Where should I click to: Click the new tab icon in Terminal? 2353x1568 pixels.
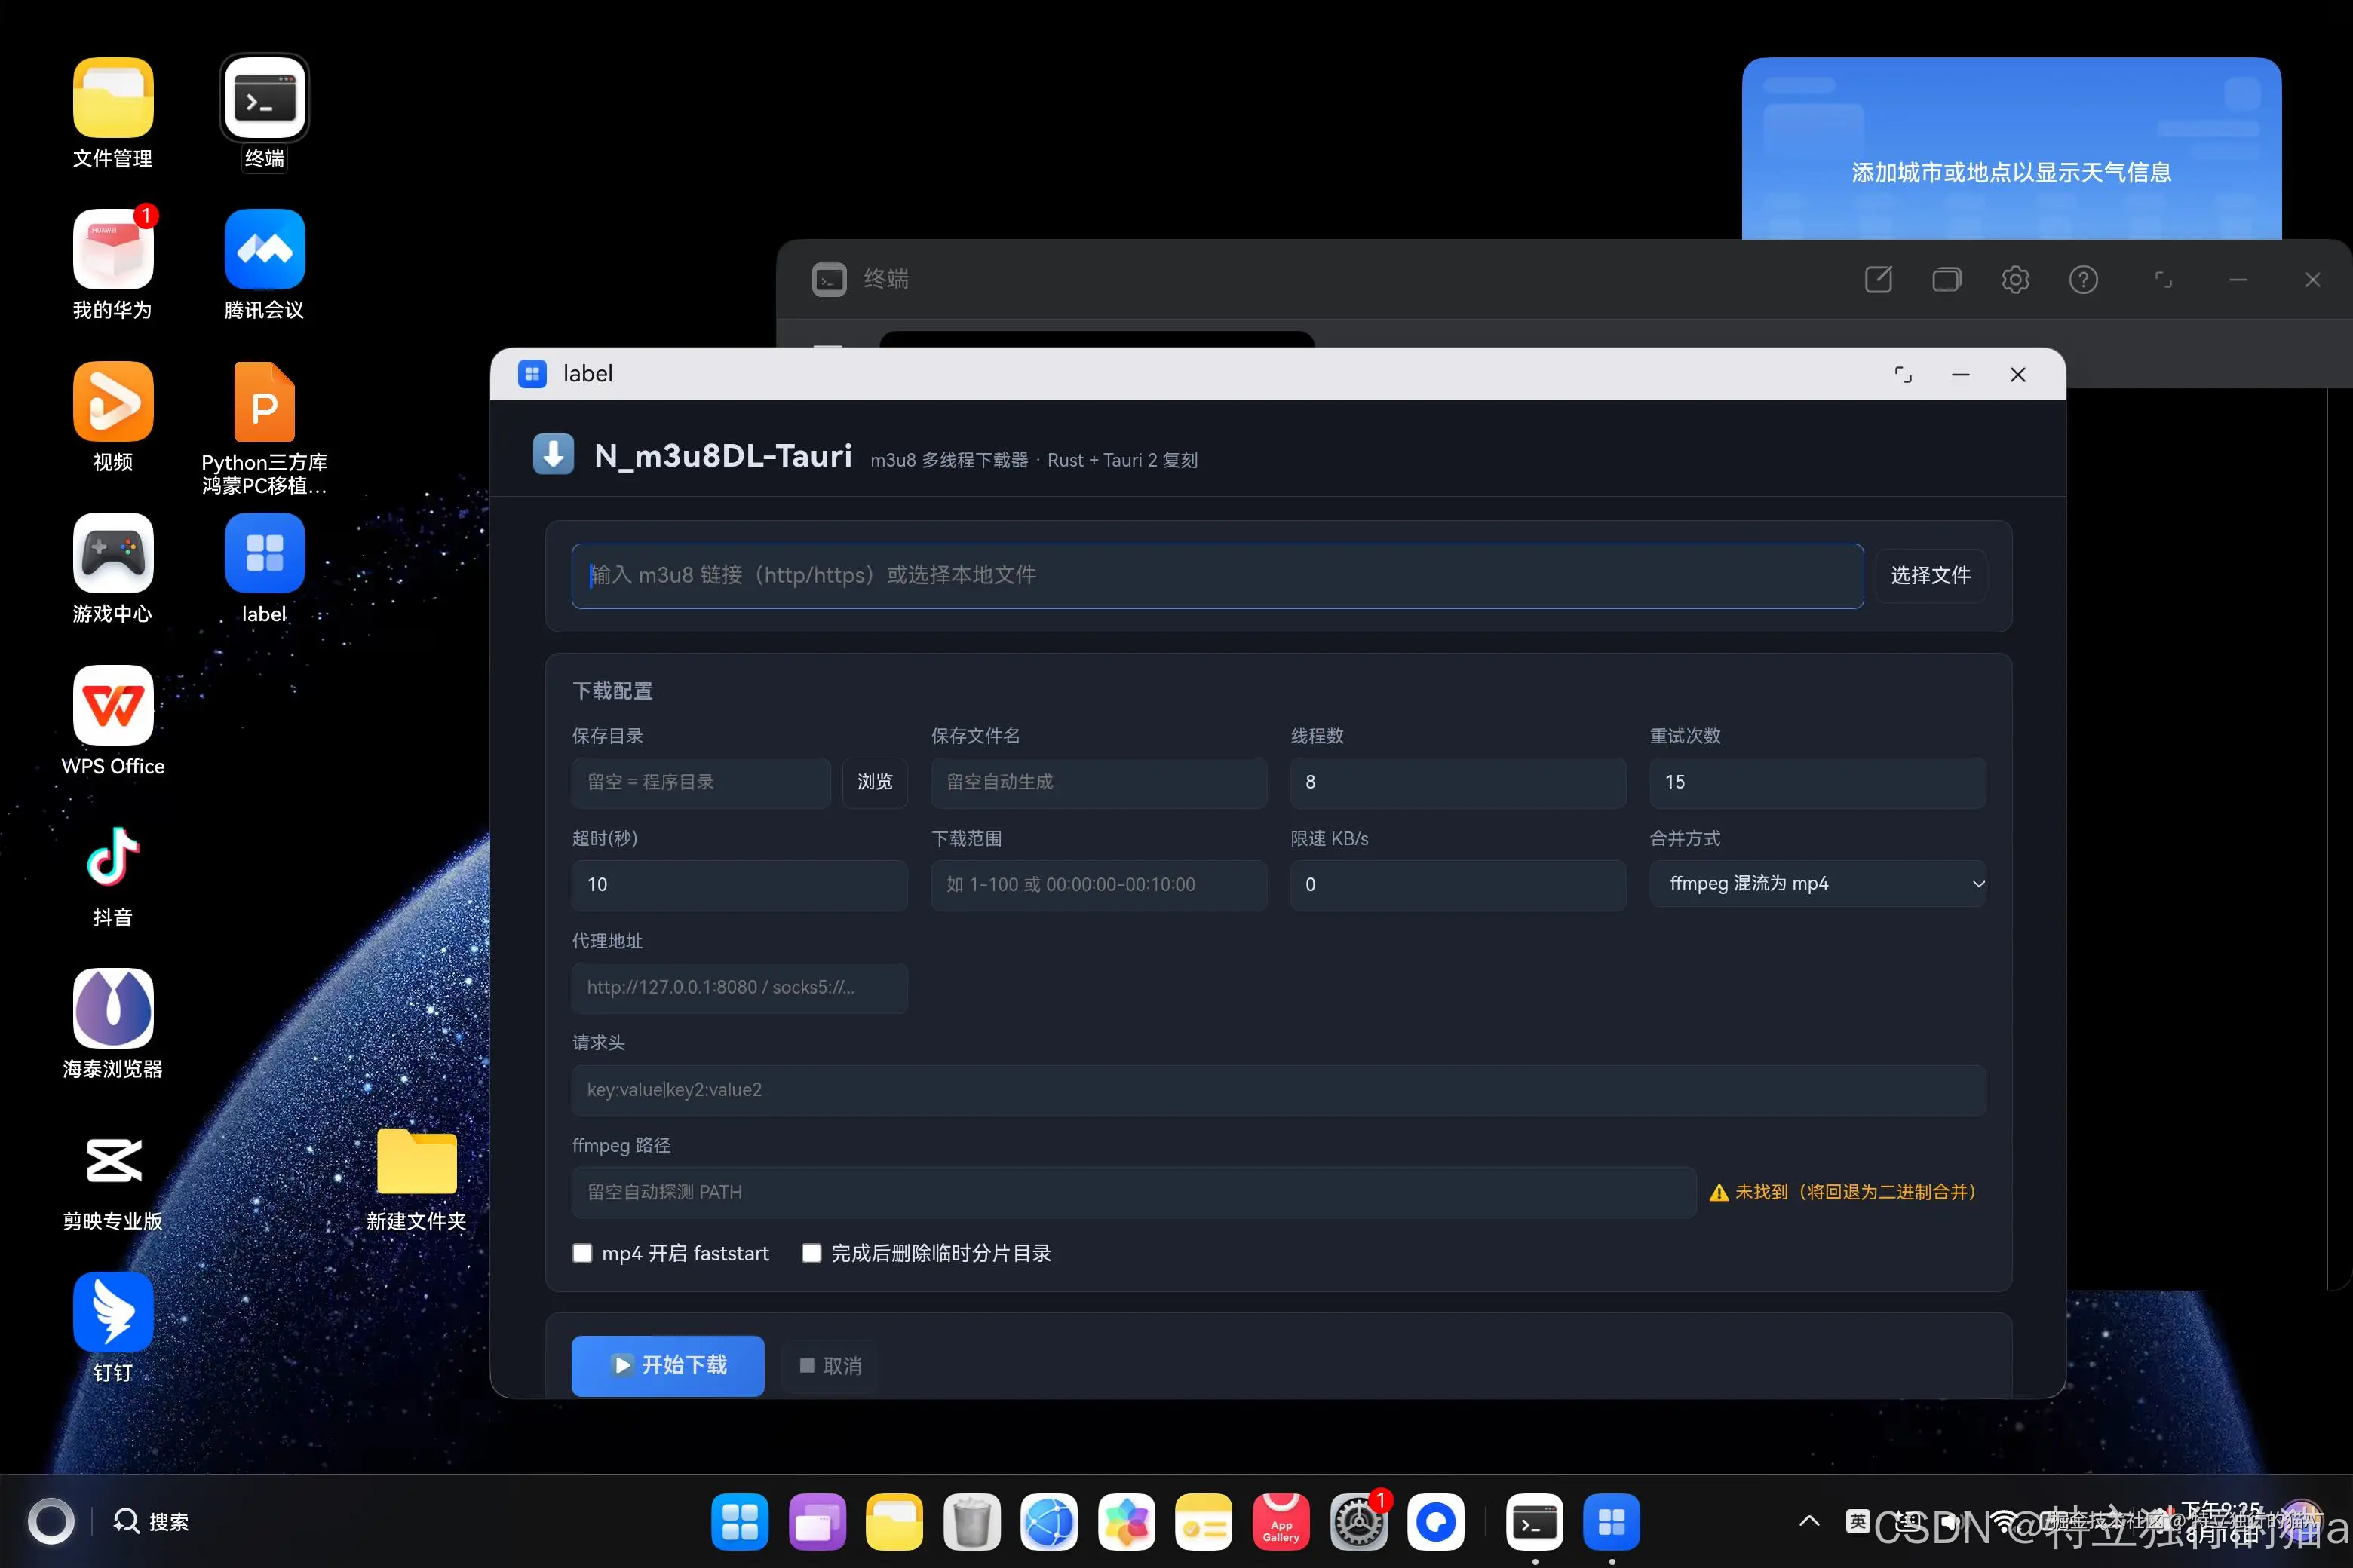(x=1878, y=279)
